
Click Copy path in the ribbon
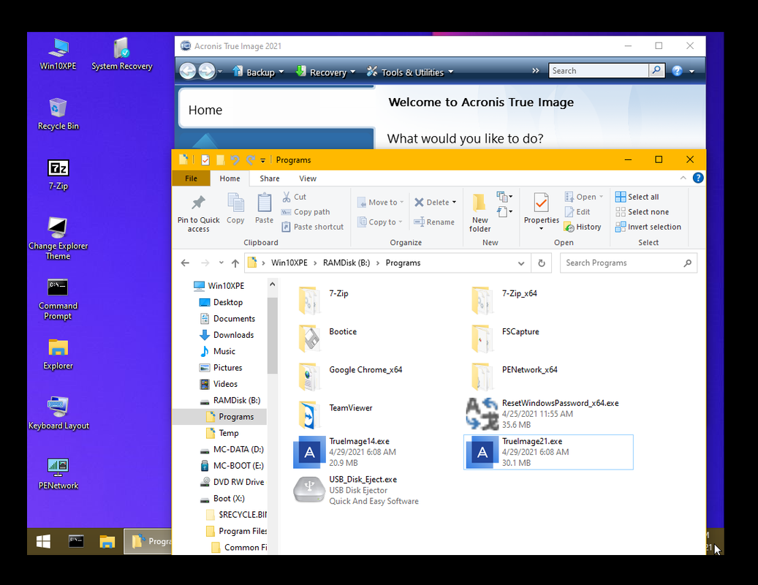coord(306,212)
